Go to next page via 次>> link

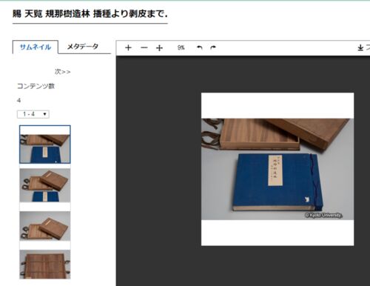coord(62,72)
